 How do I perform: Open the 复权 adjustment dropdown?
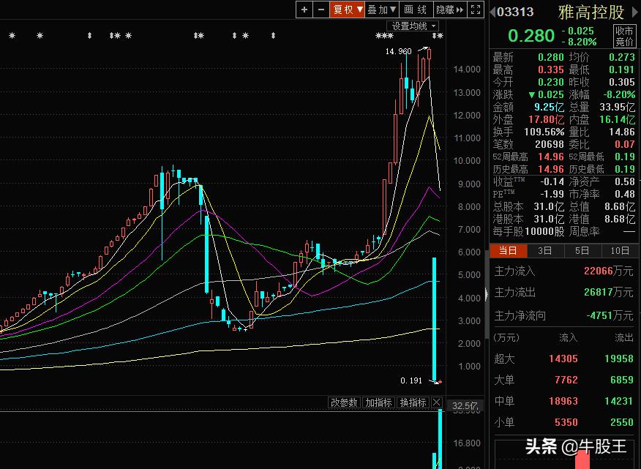[x=348, y=10]
